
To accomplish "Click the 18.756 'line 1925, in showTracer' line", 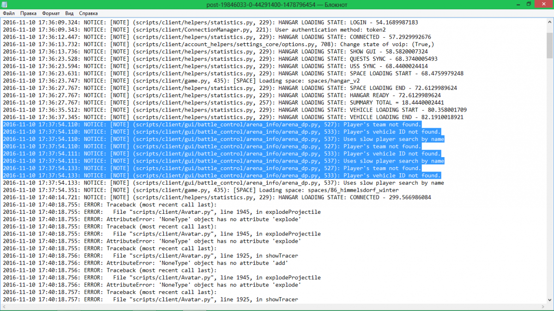I will (151, 256).
